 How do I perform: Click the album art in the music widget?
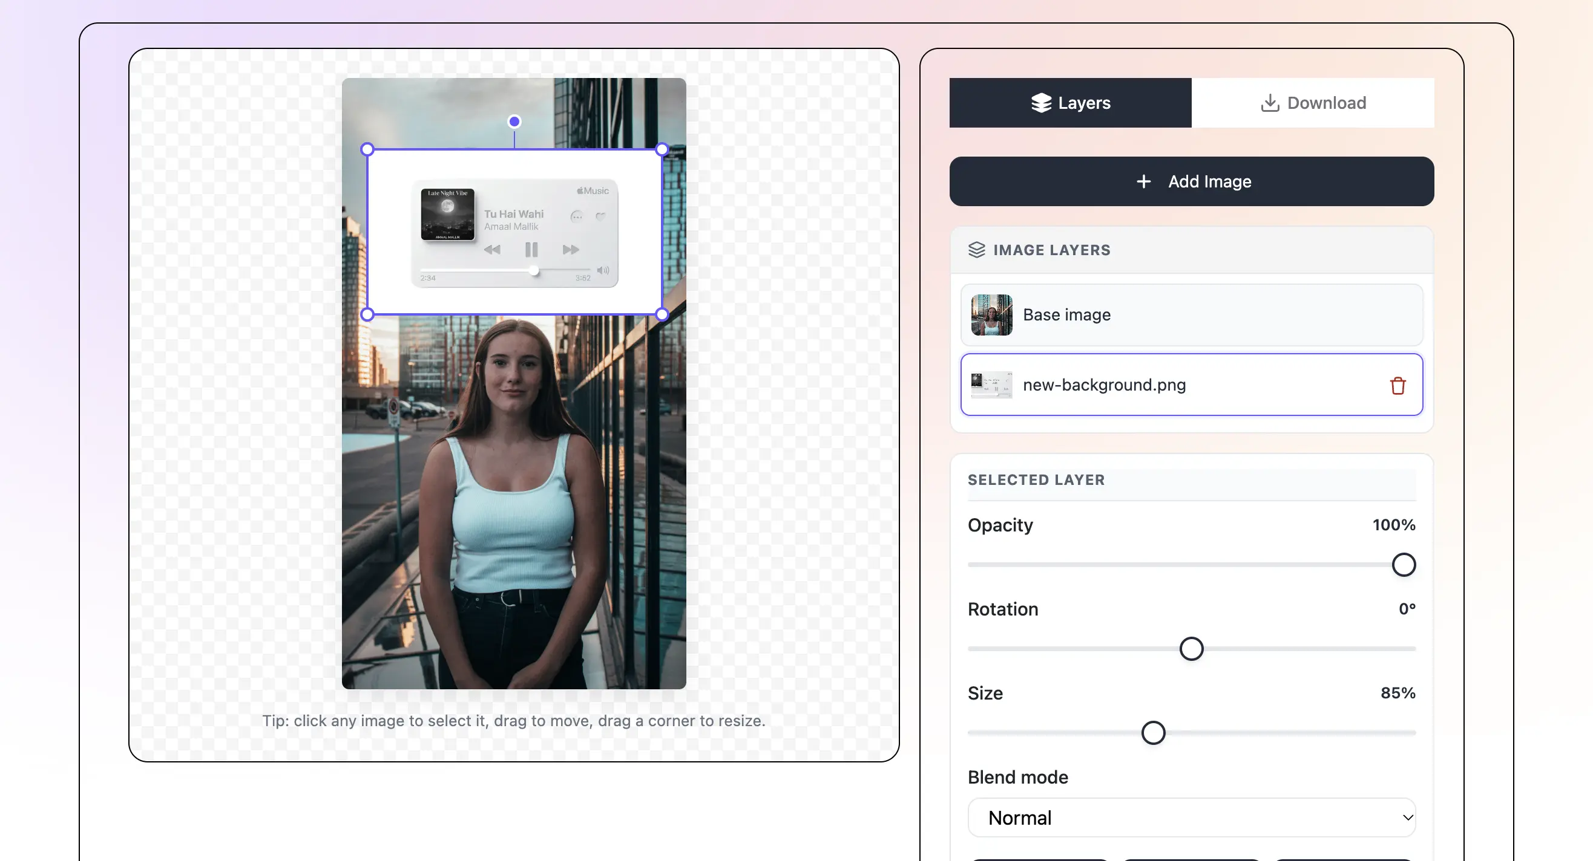448,214
